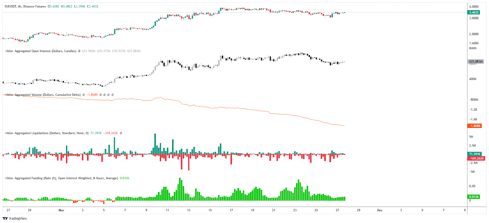Click the -2.5M liquidations axis tick
Screen dimensions: 489x223
473,163
